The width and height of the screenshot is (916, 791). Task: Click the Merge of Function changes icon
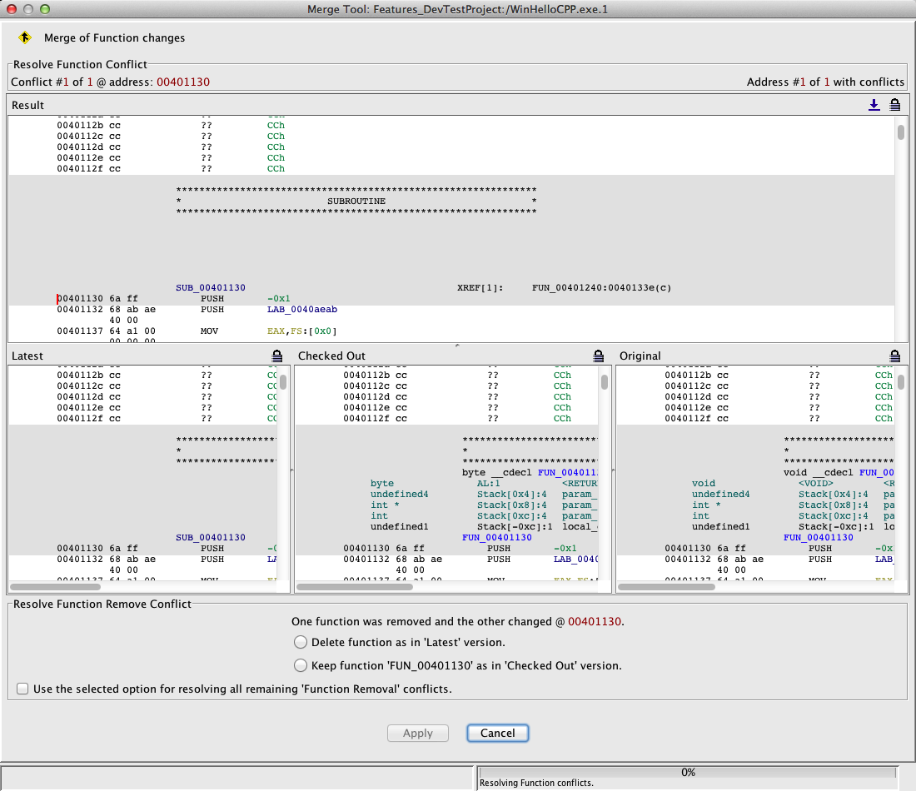point(25,38)
